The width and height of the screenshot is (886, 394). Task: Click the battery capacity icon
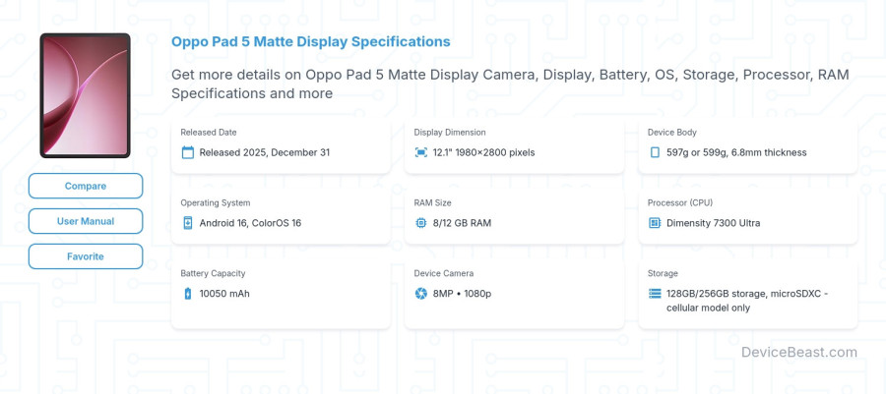188,293
